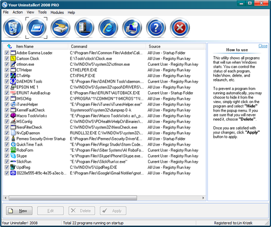Click the Edit button

click(x=51, y=210)
